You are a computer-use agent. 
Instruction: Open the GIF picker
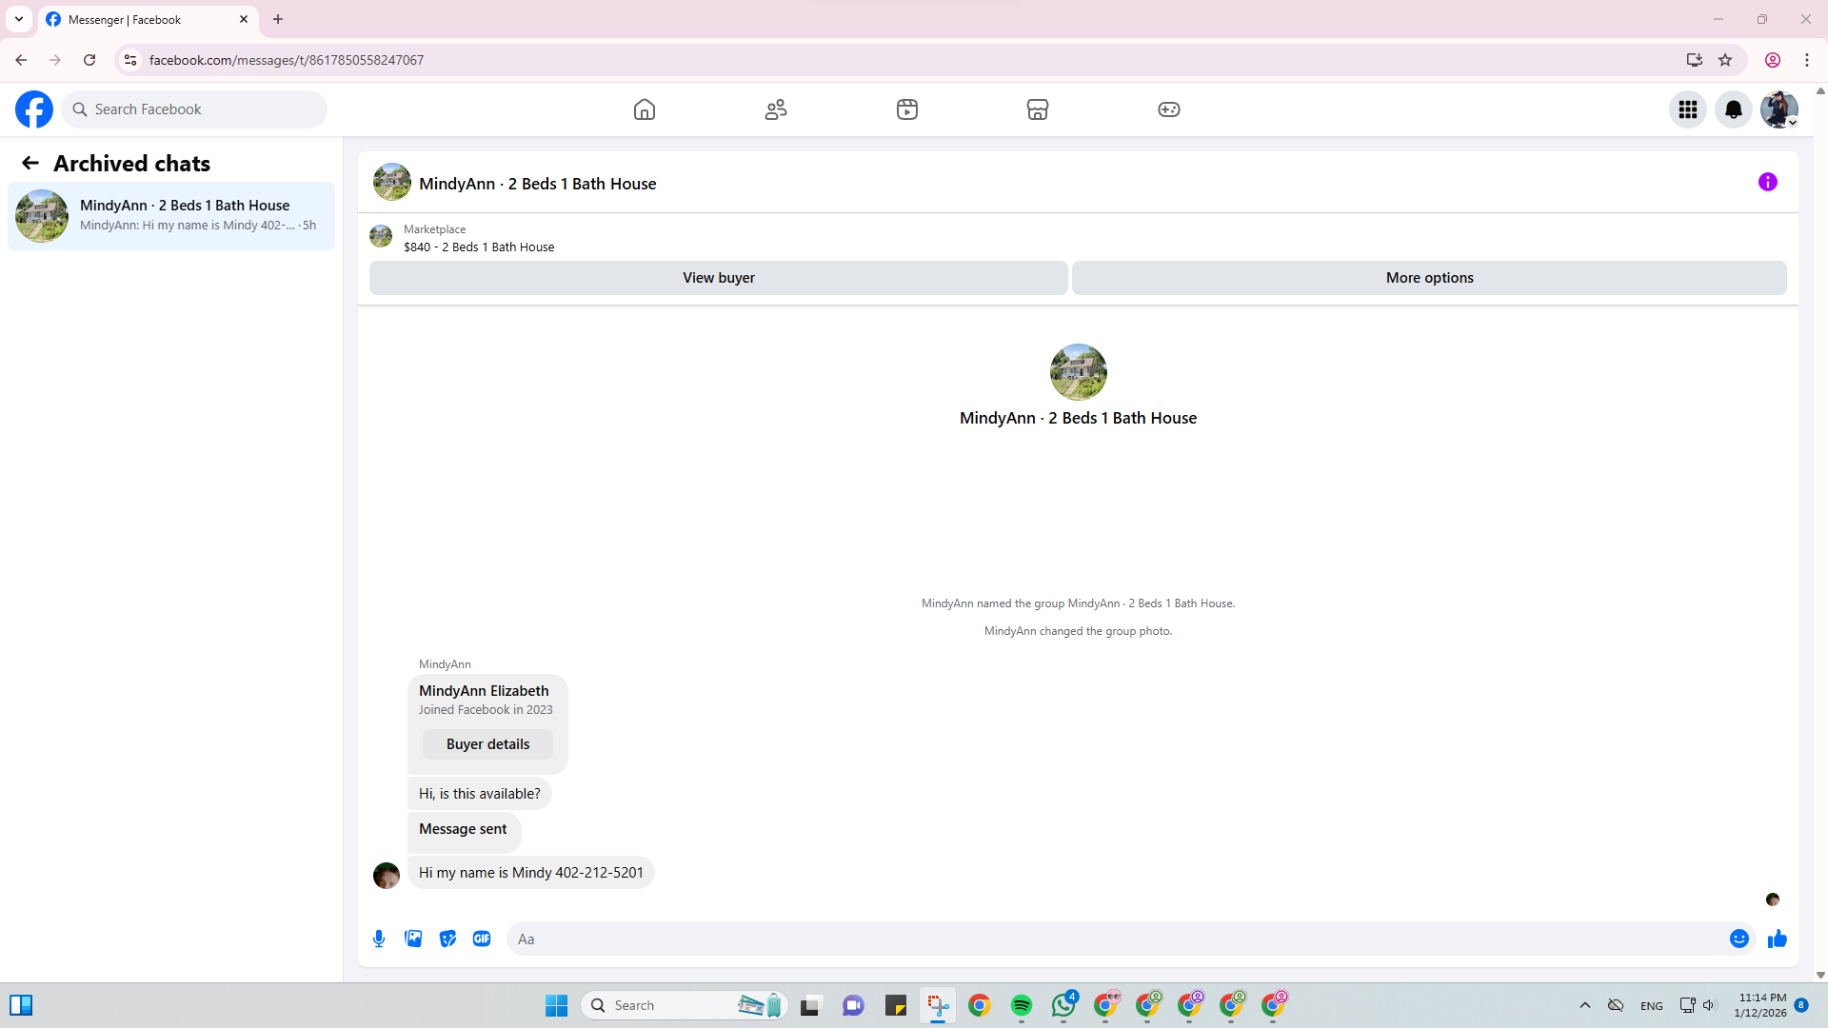482,939
